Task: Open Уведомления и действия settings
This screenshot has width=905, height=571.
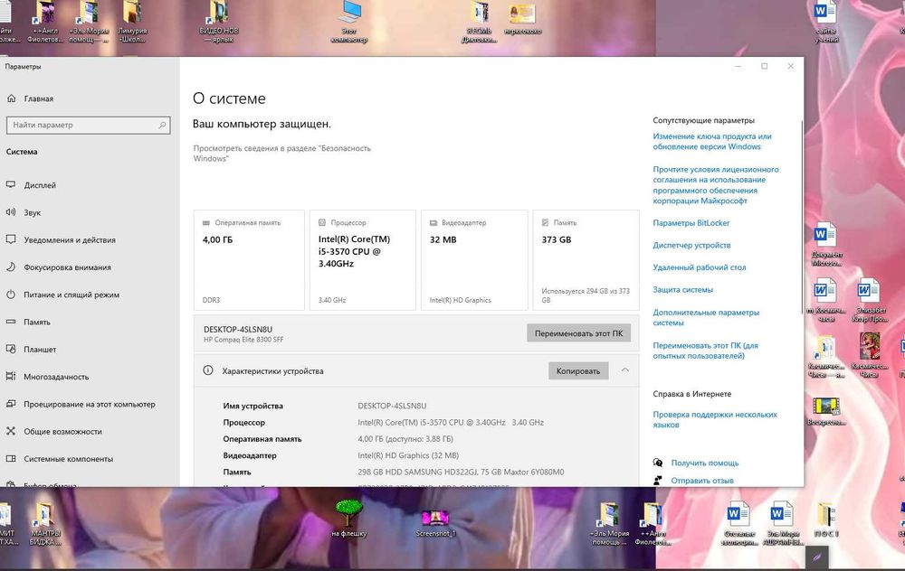Action: pos(70,239)
